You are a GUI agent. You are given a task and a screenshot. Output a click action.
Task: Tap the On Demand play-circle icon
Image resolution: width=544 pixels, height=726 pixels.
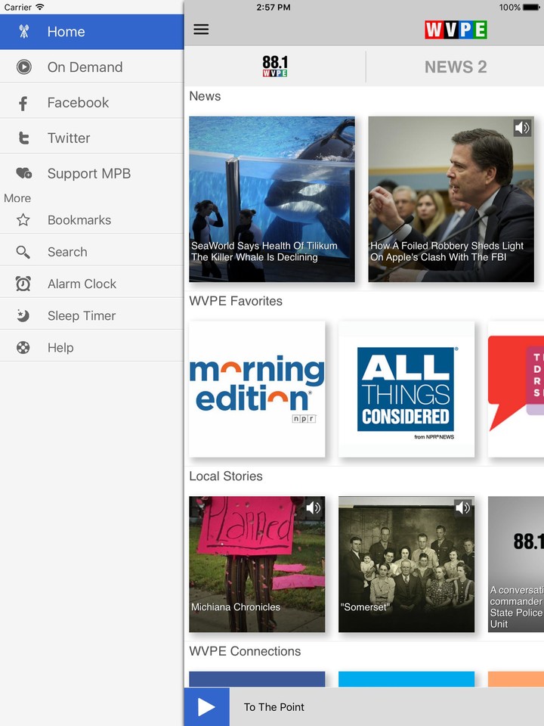(23, 67)
